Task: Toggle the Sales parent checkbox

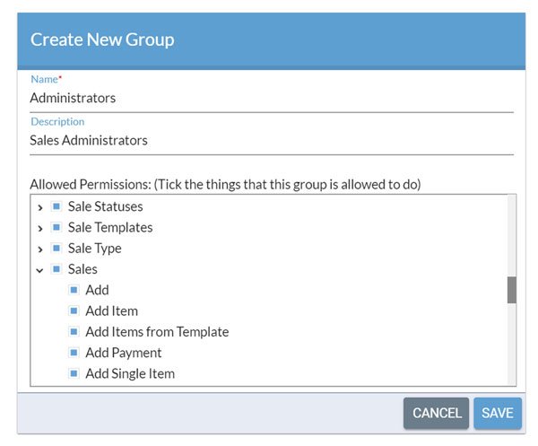Action: coord(56,269)
